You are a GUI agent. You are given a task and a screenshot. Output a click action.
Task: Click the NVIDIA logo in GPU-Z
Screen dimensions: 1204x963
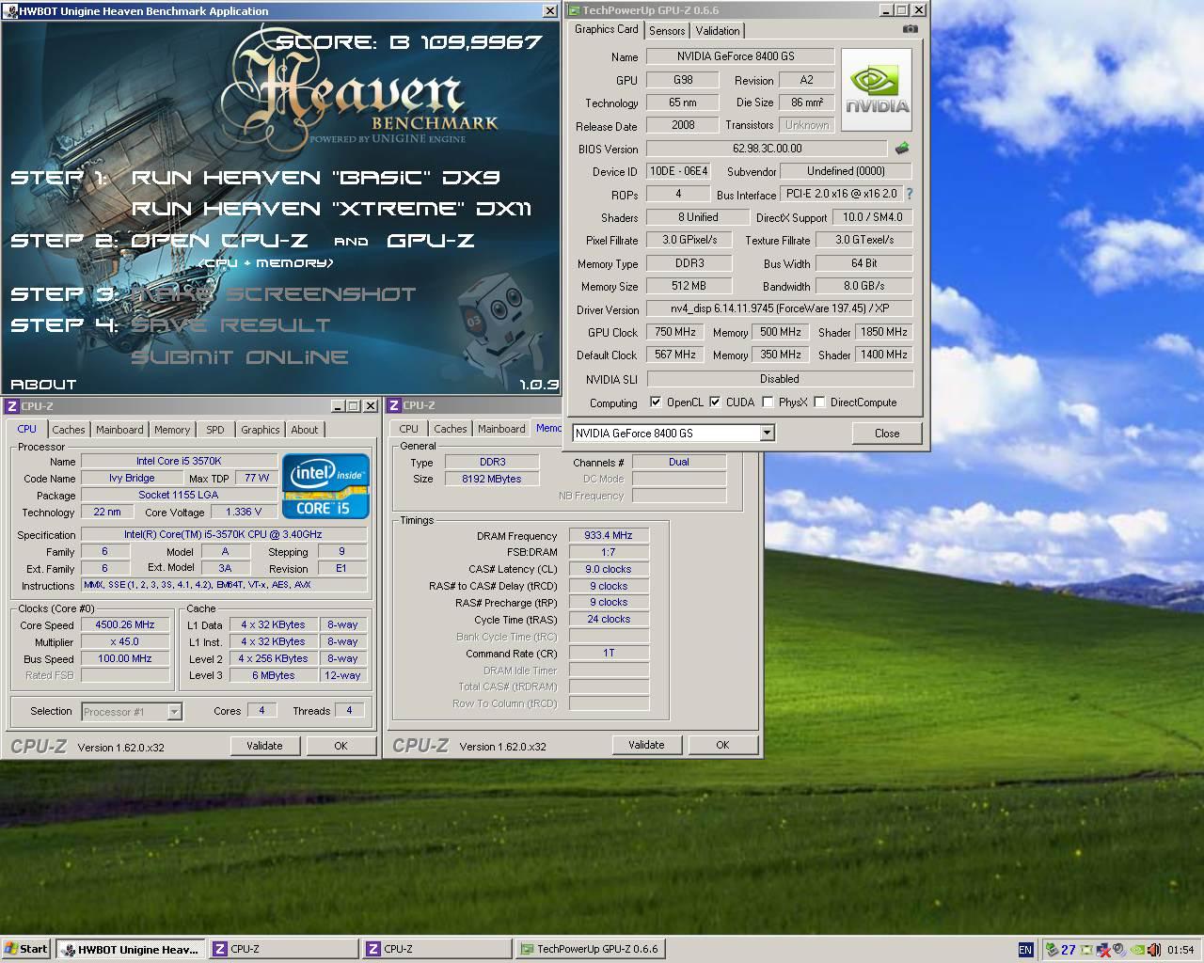coord(876,89)
